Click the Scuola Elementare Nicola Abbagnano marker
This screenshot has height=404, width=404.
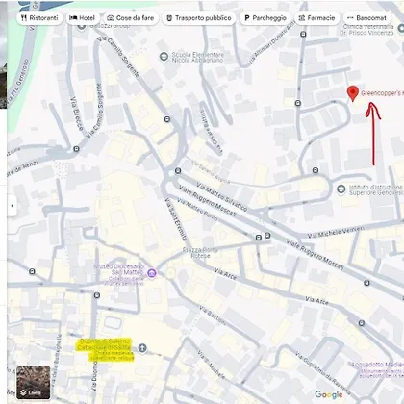[x=164, y=57]
